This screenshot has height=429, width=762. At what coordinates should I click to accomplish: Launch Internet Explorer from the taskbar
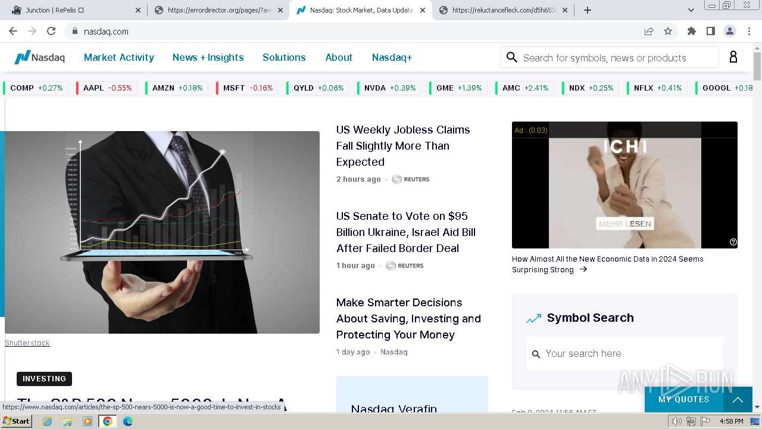[x=47, y=421]
